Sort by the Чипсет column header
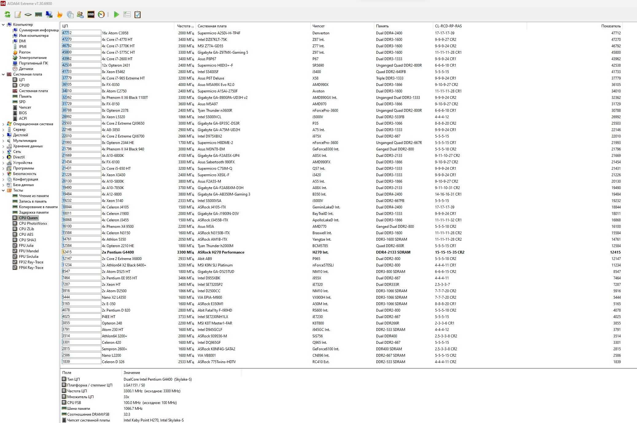This screenshot has height=423, width=637. 342,26
